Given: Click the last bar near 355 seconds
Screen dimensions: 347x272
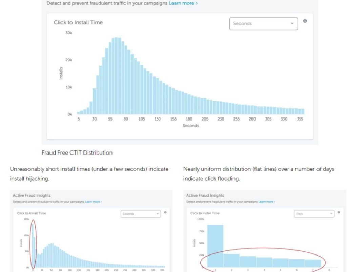Looking at the screenshot, I should pyautogui.click(x=303, y=111).
